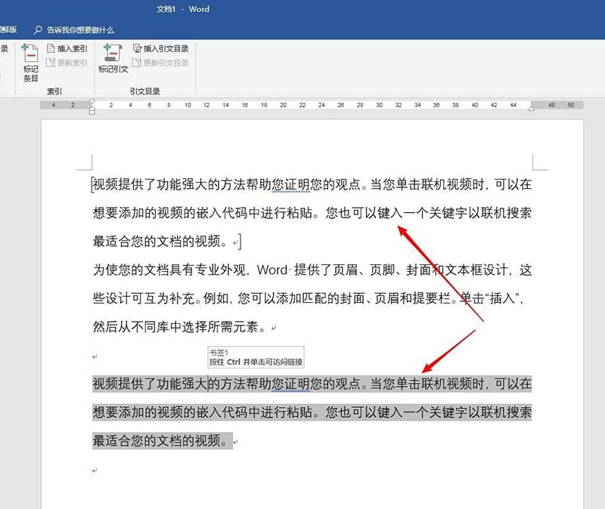605x509 pixels.
Task: Click the hyperlinked text 视频提供了功能强大的方法 in first paragraph
Action: tap(169, 184)
